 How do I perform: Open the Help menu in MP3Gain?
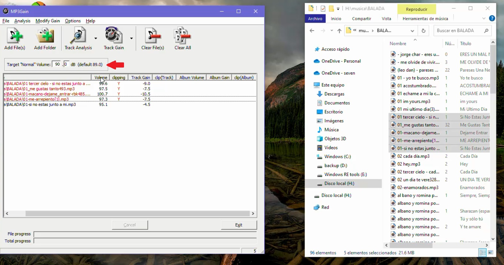pyautogui.click(x=90, y=21)
